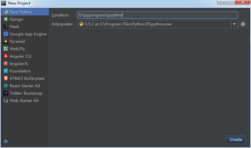
Task: Select Pyramid project type
Action: pos(25,41)
